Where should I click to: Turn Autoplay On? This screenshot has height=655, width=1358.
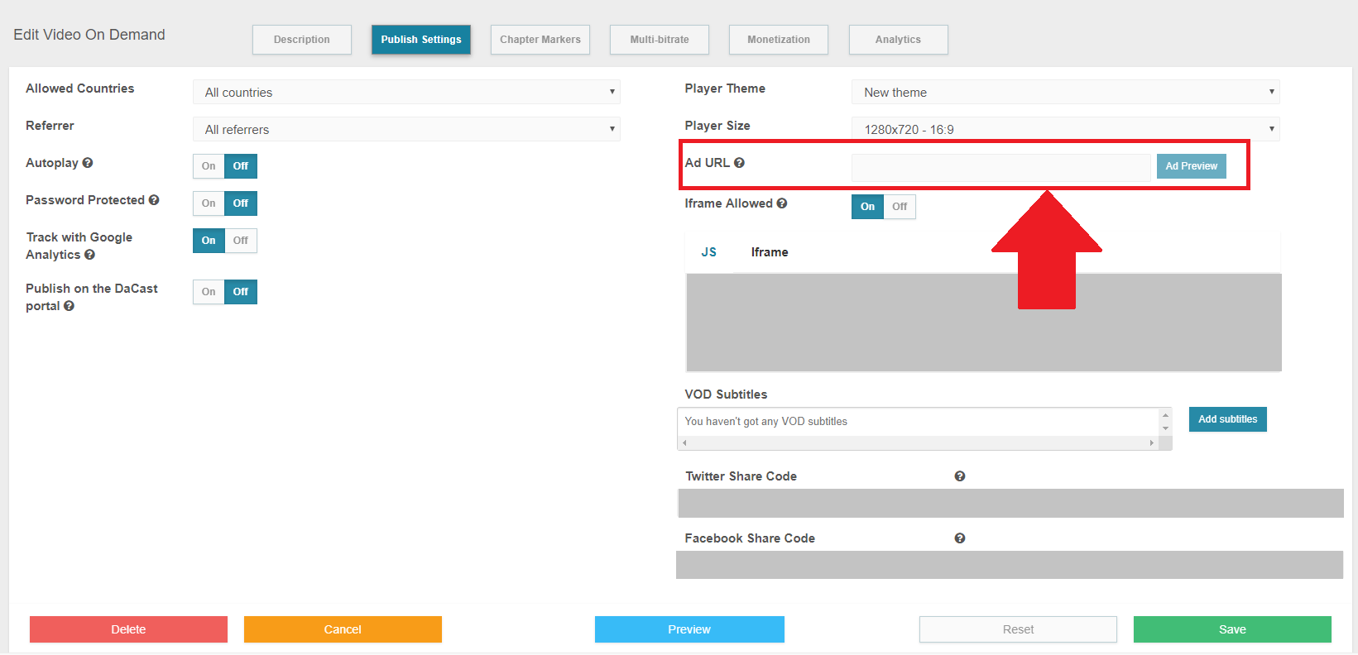point(209,166)
